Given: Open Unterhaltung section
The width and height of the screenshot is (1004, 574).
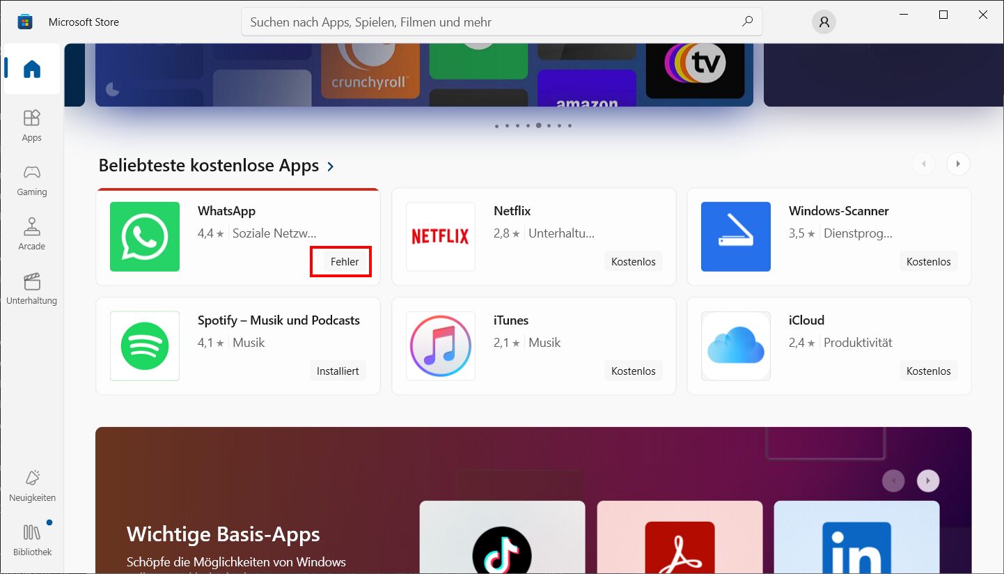Looking at the screenshot, I should pyautogui.click(x=32, y=289).
